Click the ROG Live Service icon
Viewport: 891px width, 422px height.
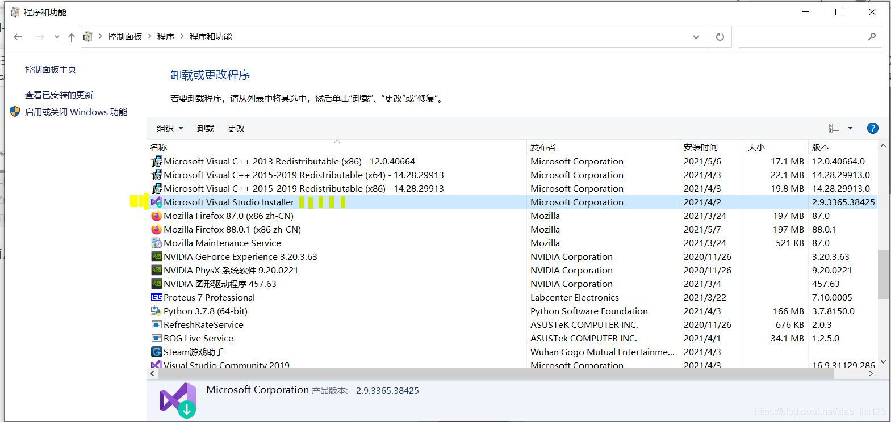pyautogui.click(x=157, y=339)
